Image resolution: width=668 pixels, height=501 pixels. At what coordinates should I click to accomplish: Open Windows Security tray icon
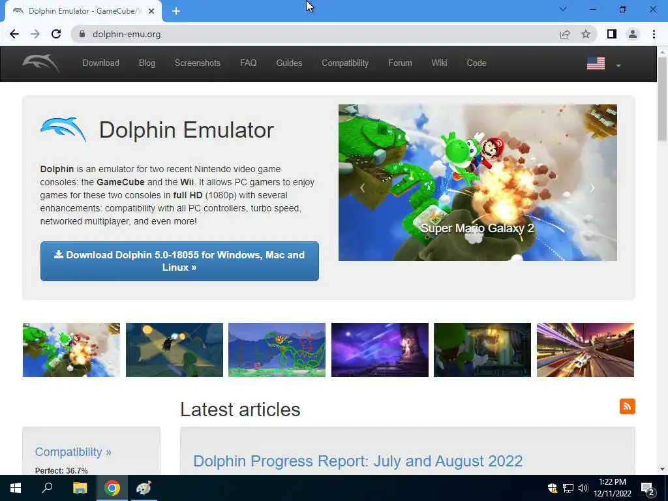pyautogui.click(x=553, y=488)
